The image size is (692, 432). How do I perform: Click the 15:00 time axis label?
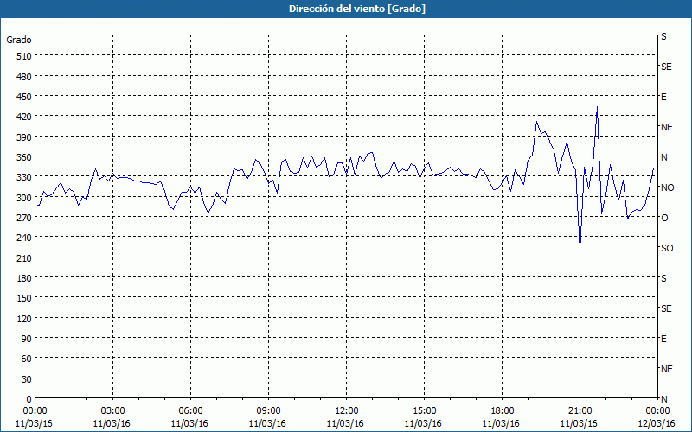(424, 411)
